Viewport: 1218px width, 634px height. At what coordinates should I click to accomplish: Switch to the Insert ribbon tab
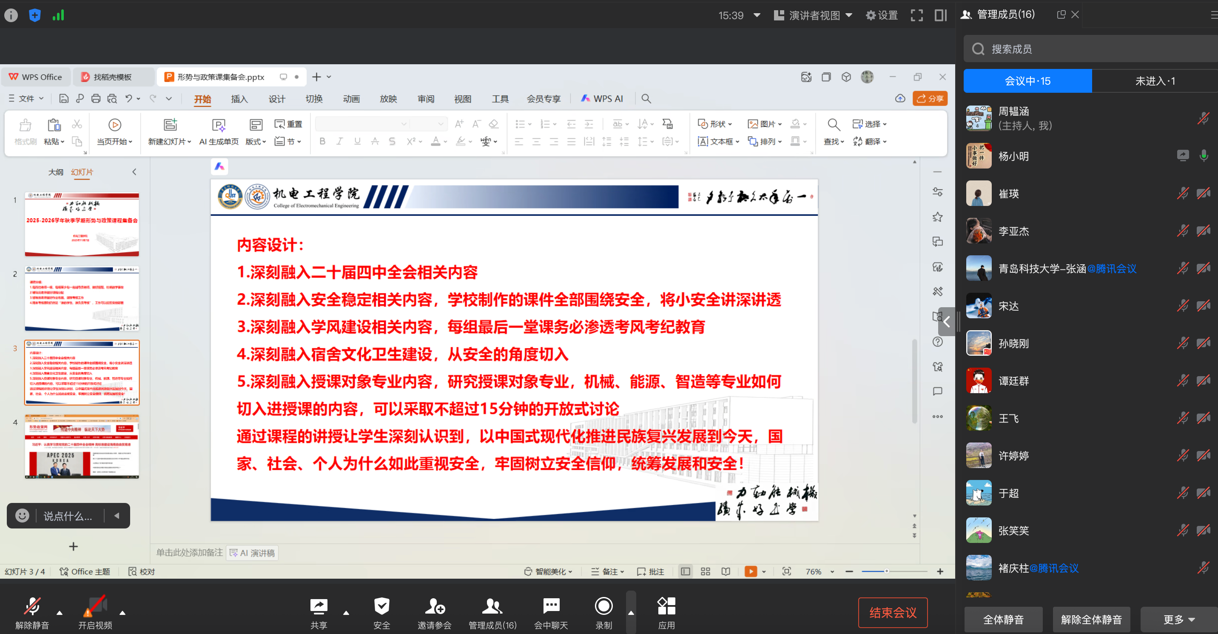[x=239, y=99]
